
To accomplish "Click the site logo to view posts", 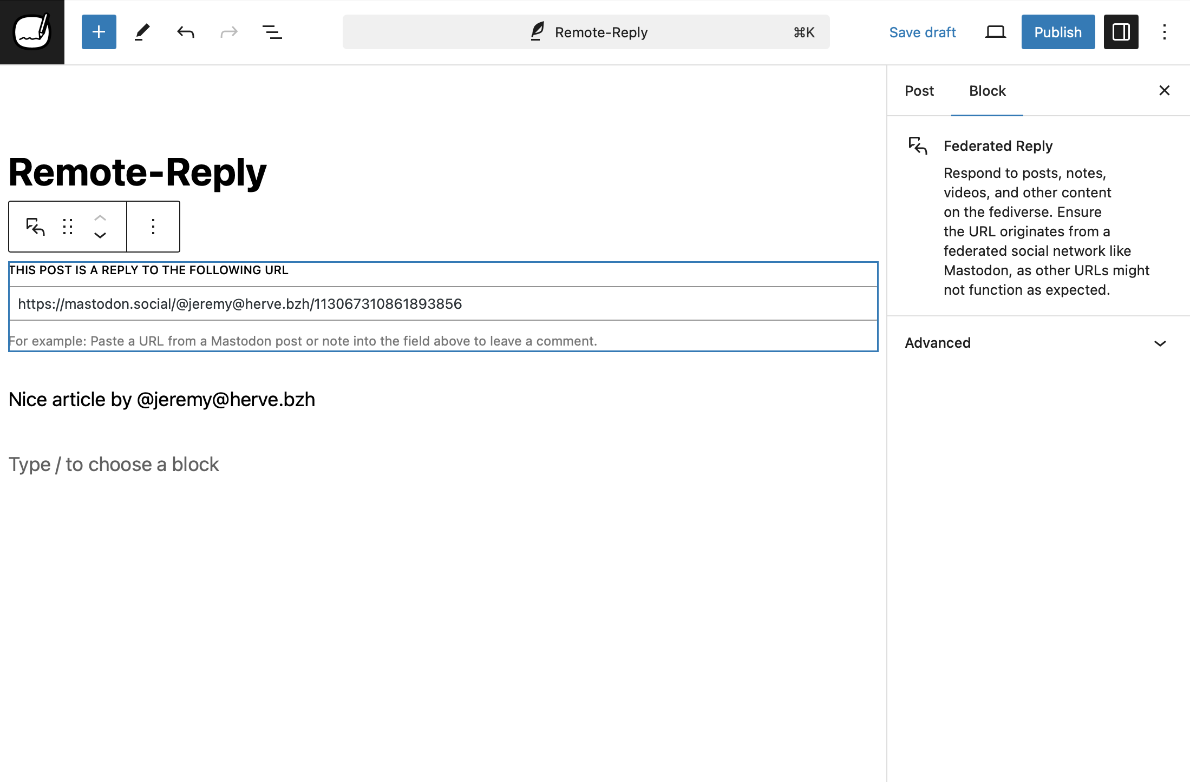I will tap(32, 32).
